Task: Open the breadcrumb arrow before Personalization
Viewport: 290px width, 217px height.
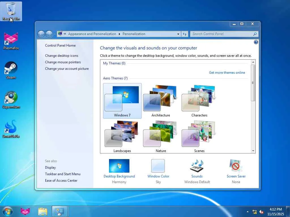Action: [119, 34]
